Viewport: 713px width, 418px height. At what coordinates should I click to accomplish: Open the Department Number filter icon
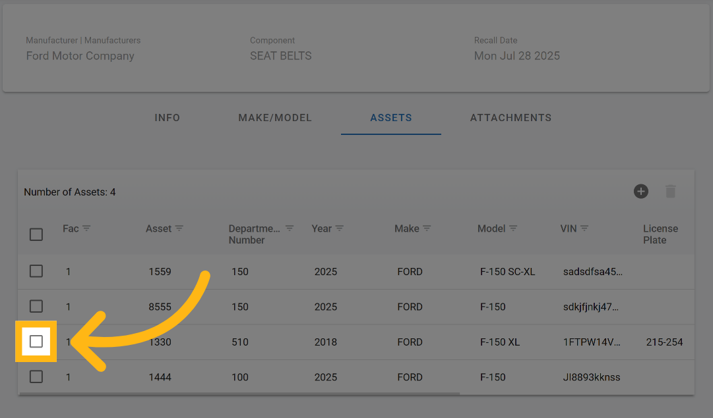(290, 228)
